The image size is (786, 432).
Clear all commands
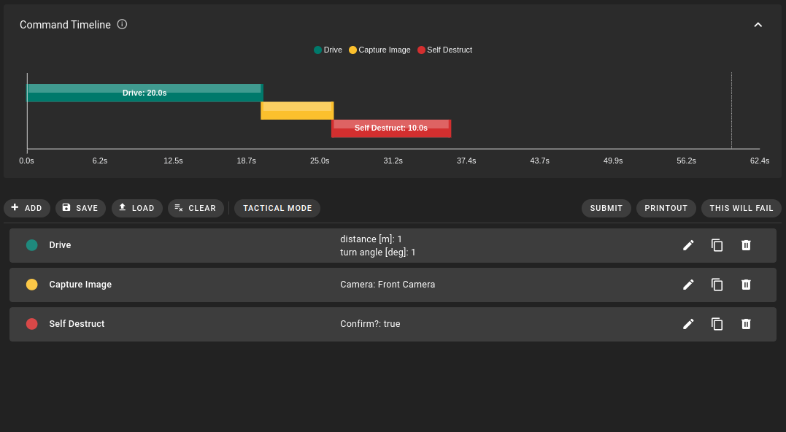196,208
